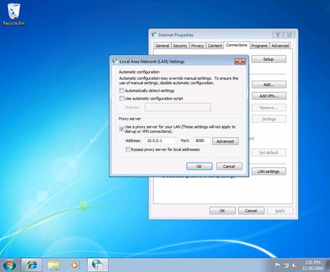
Task: Confirm LAN Settings with OK
Action: (200, 166)
